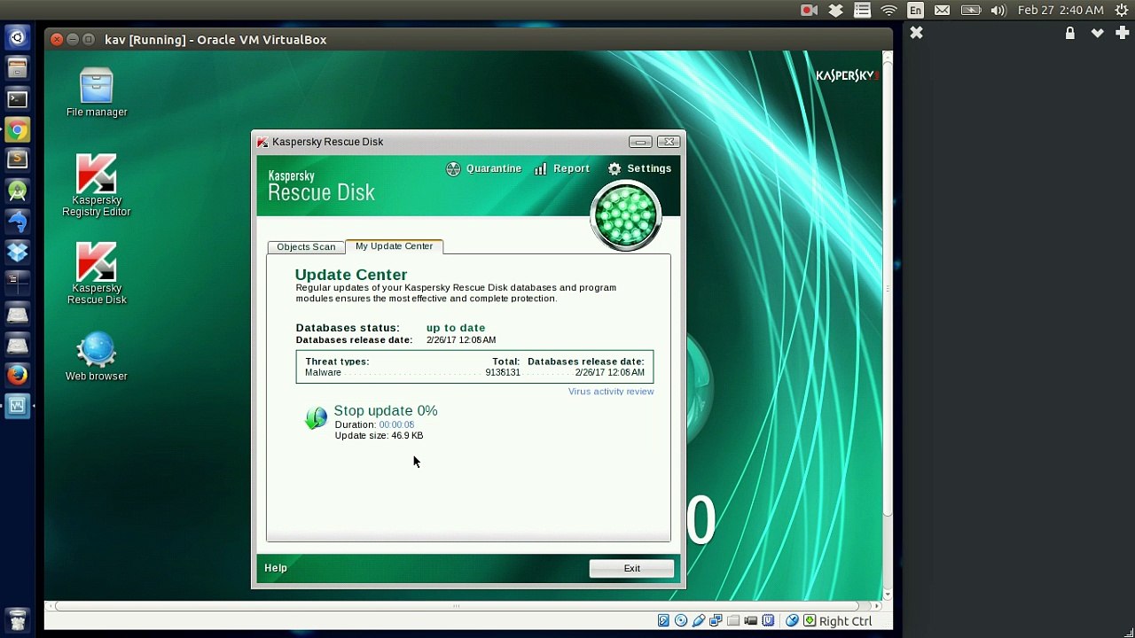Screen dimensions: 1135x638
Task: Click the 'up to date' status text
Action: 455,328
